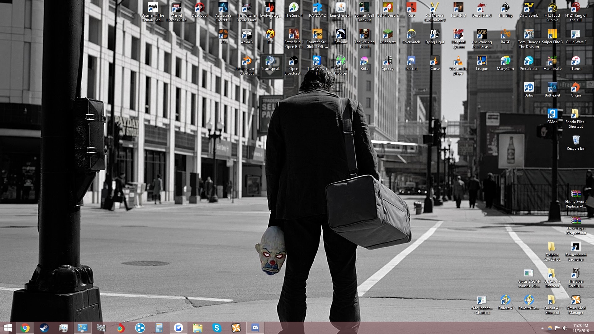Open the TF2 desktop shortcut
594x334 pixels.
(x=223, y=37)
